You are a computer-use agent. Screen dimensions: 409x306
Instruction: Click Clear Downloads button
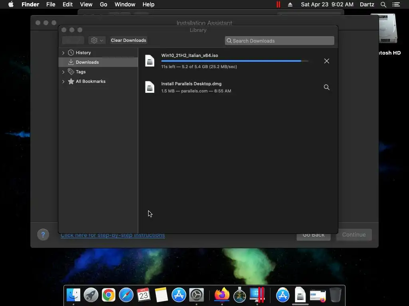pyautogui.click(x=129, y=40)
